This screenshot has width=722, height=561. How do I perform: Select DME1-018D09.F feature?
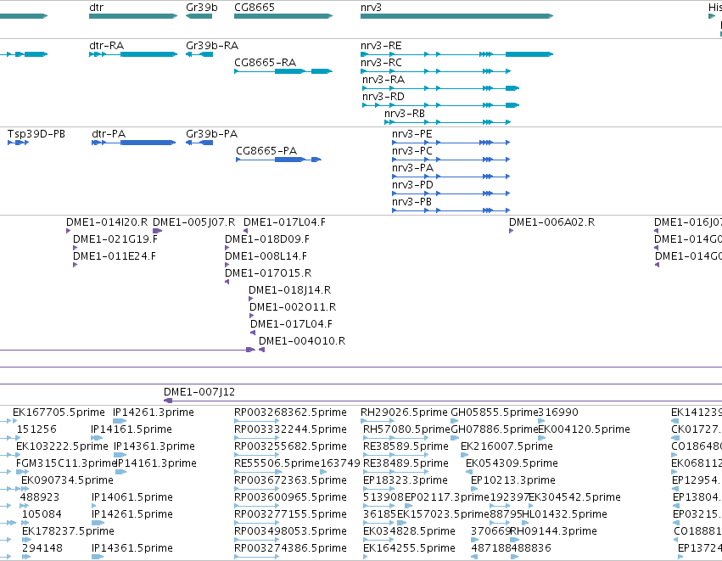pyautogui.click(x=227, y=249)
